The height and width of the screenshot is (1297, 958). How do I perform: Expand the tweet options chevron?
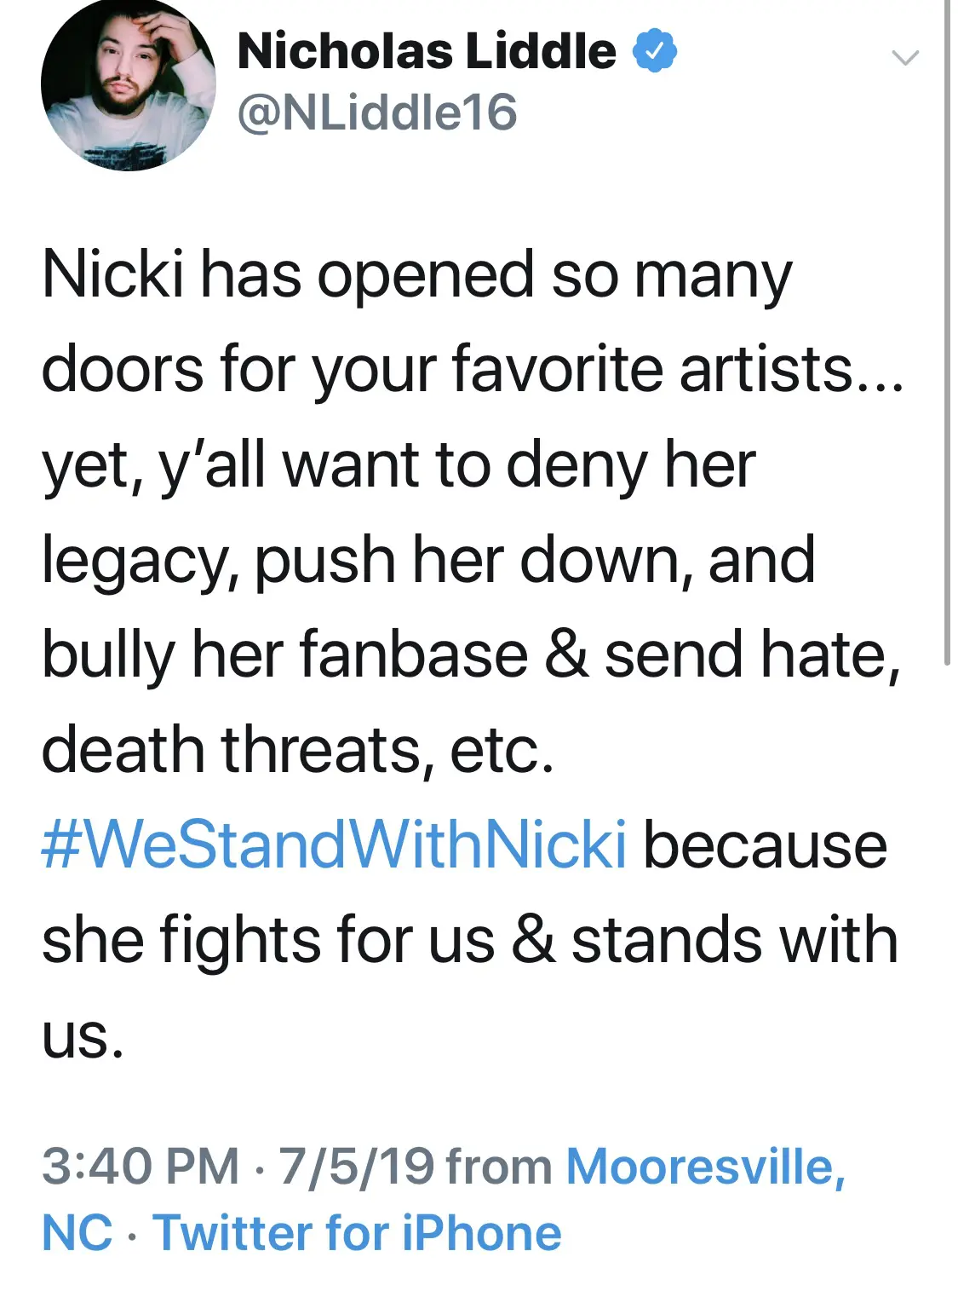pos(904,58)
